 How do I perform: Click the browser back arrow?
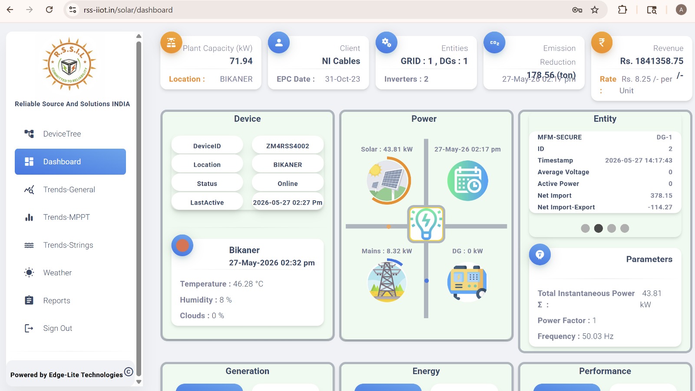(10, 10)
